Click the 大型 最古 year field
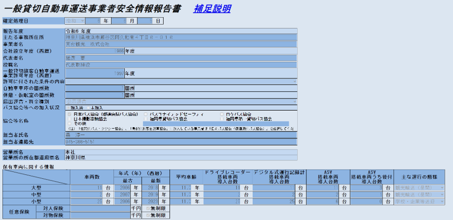453x220 pixels. 123,187
